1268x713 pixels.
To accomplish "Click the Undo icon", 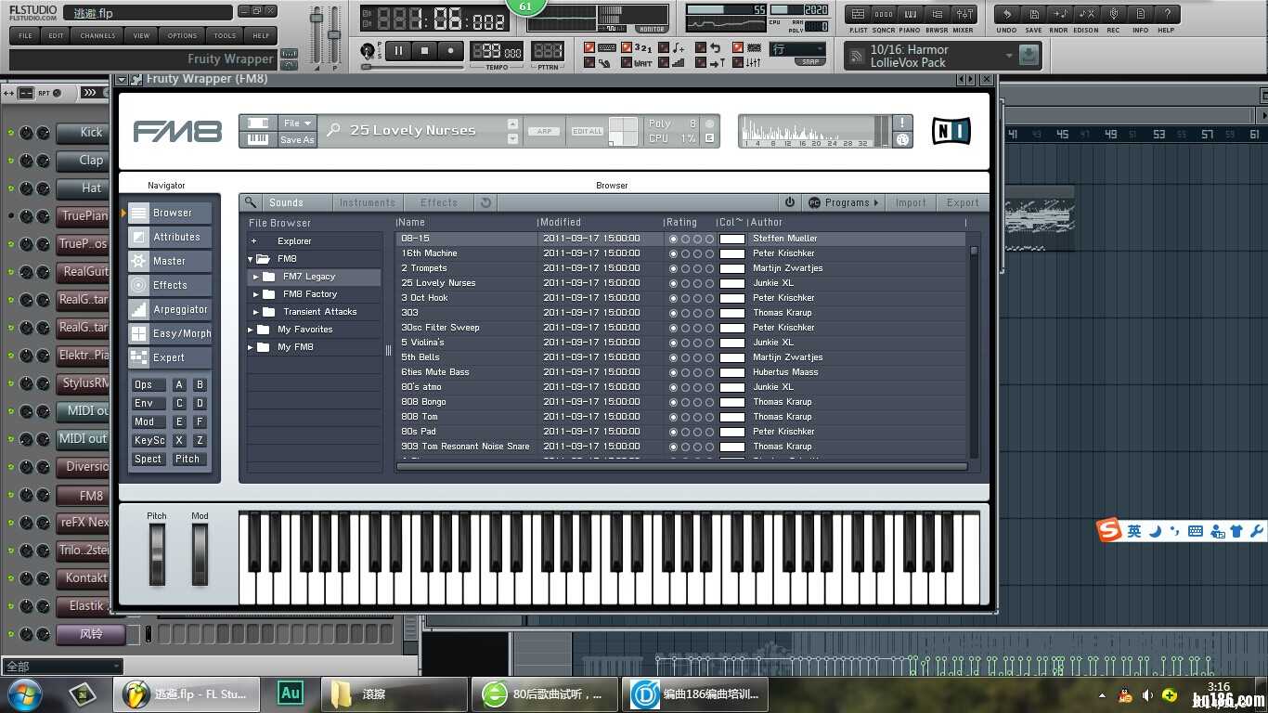I will 1006,14.
